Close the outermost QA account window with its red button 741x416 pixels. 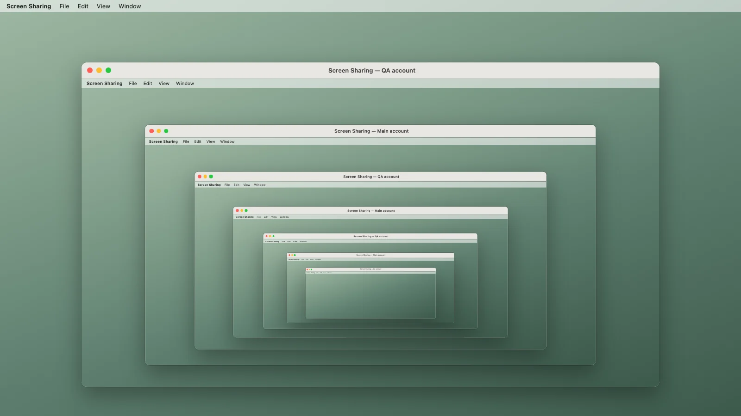coord(90,70)
